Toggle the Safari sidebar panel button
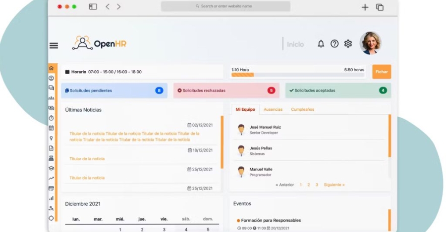The width and height of the screenshot is (446, 232). (93, 6)
